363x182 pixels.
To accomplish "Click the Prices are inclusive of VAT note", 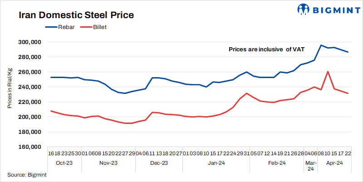I will (266, 49).
